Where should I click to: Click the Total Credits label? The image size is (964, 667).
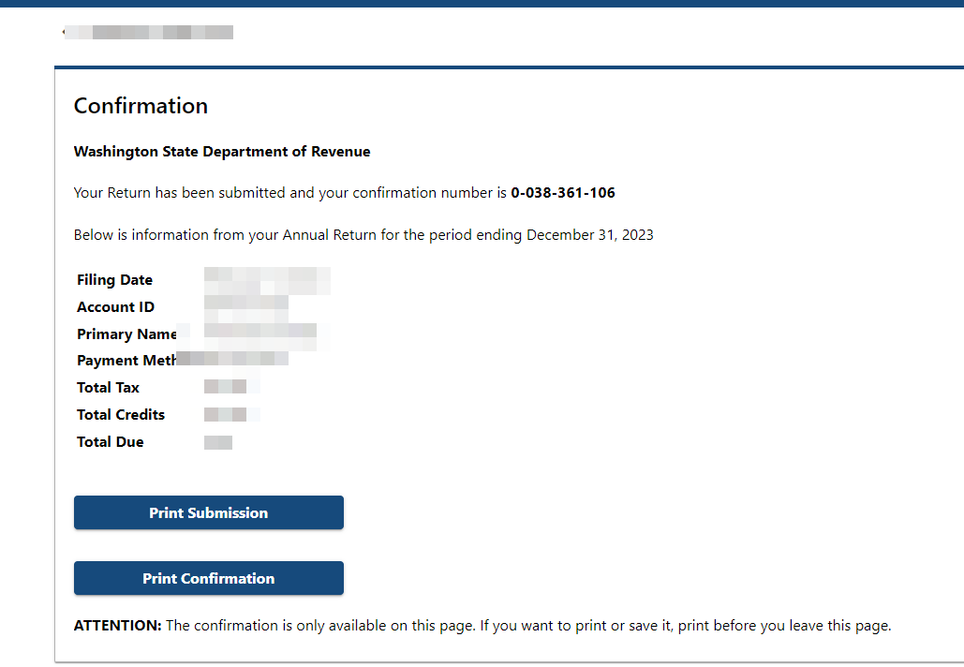121,414
